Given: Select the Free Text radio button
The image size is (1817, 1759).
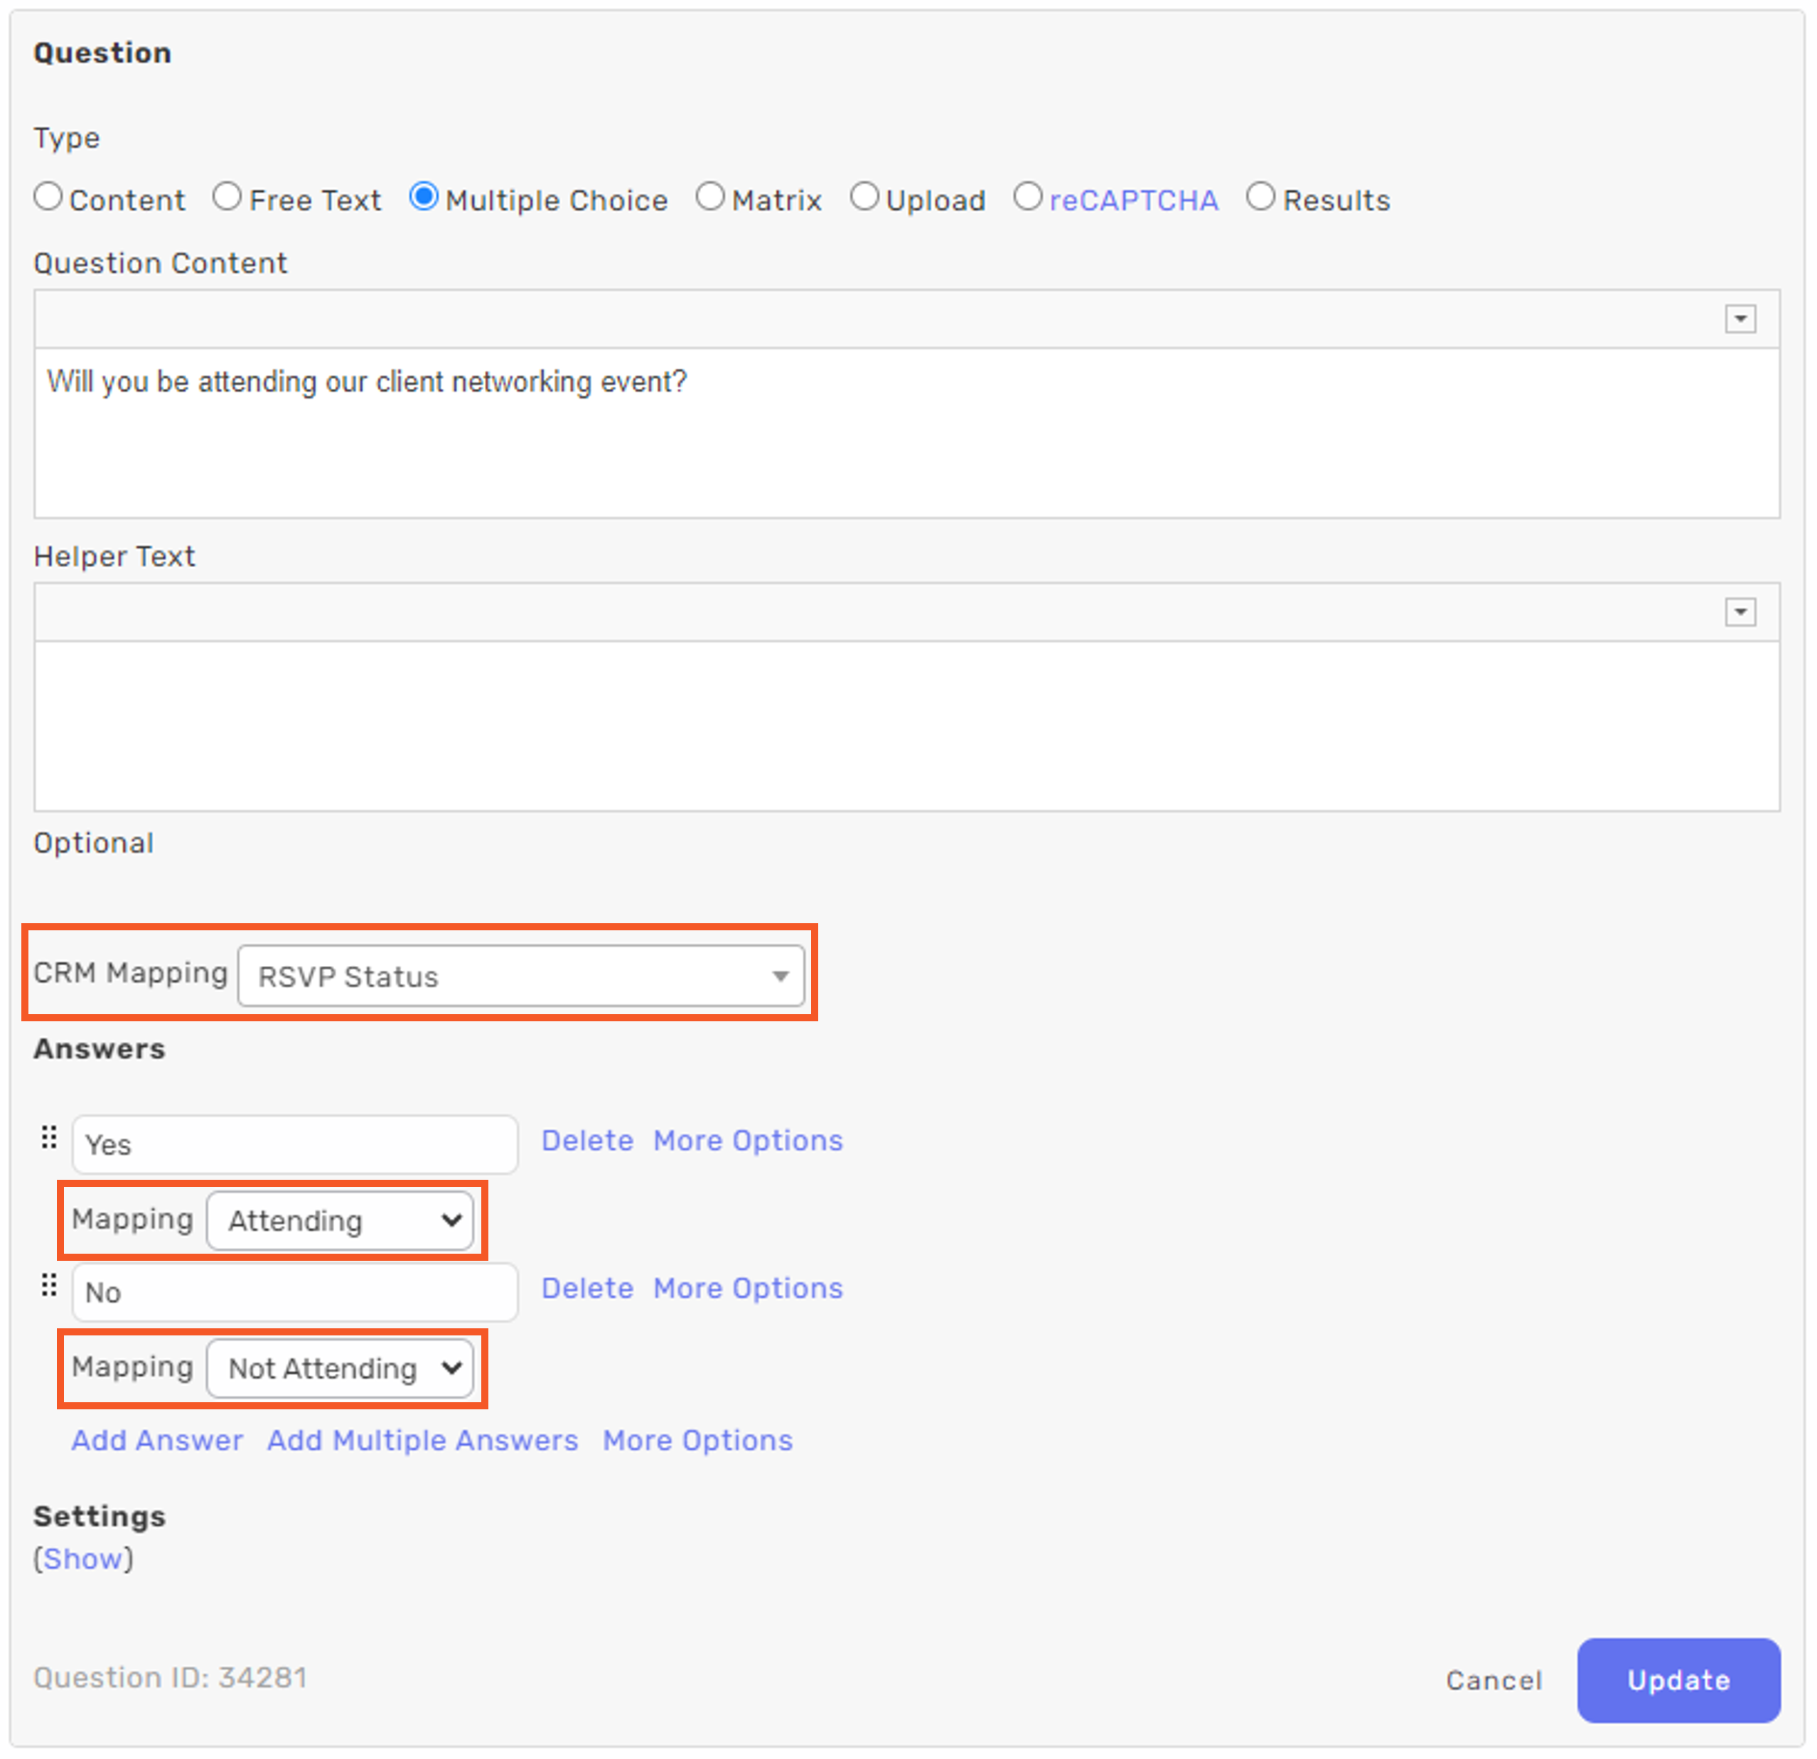Looking at the screenshot, I should click(227, 198).
